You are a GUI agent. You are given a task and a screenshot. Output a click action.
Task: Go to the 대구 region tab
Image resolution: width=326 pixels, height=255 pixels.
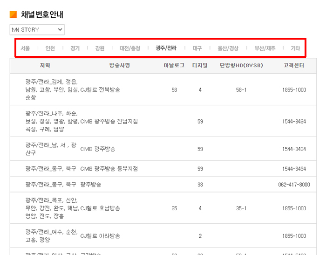pyautogui.click(x=197, y=48)
